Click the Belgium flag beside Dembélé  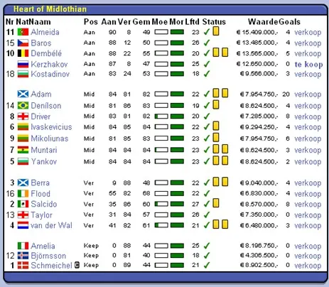(23, 53)
